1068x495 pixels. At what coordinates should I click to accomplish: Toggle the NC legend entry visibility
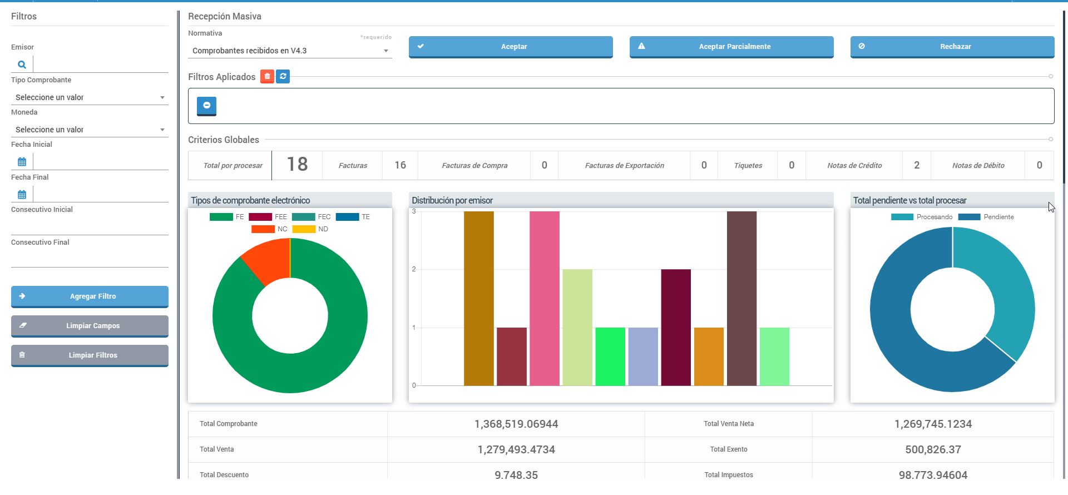point(270,229)
